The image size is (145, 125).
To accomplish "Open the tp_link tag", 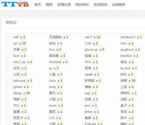I will click(125, 68).
